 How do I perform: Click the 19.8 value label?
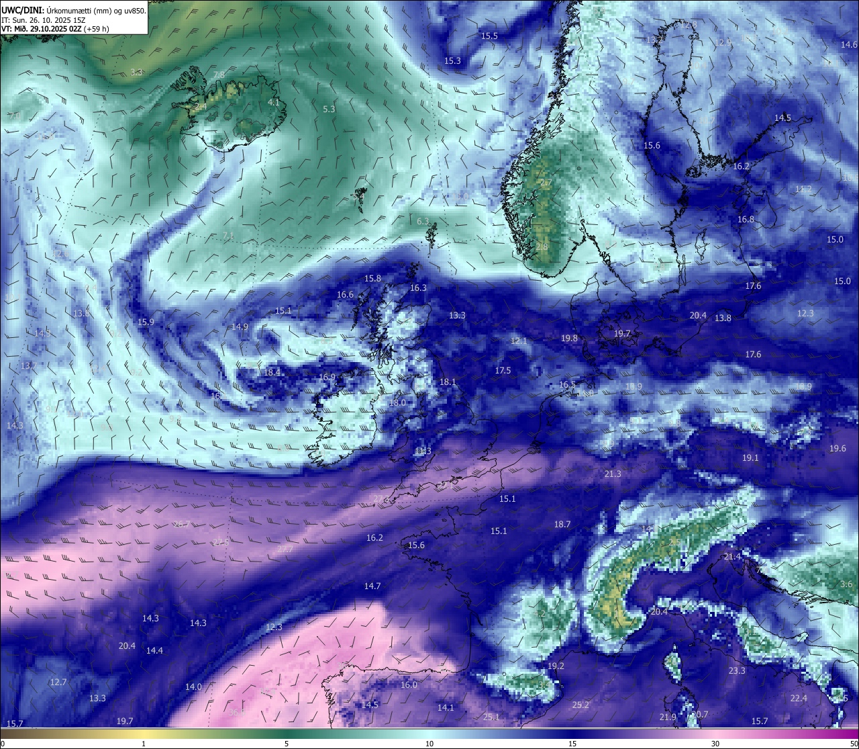(x=569, y=338)
